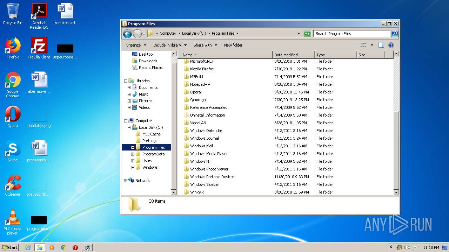Image resolution: width=449 pixels, height=252 pixels.
Task: Select Qemu-ga folder row
Action: 286,100
